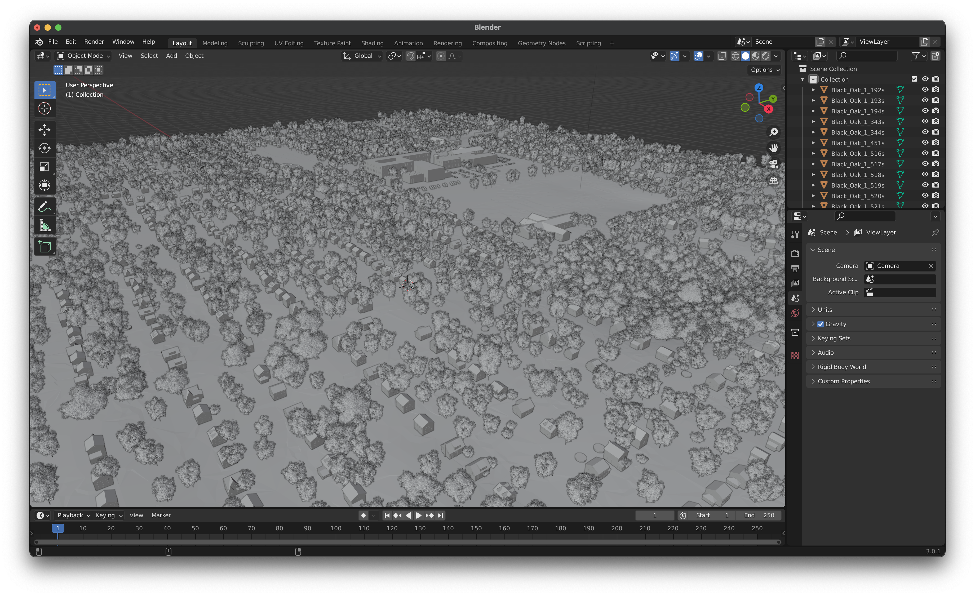Image resolution: width=975 pixels, height=596 pixels.
Task: Open the World Properties tab
Action: pyautogui.click(x=795, y=313)
